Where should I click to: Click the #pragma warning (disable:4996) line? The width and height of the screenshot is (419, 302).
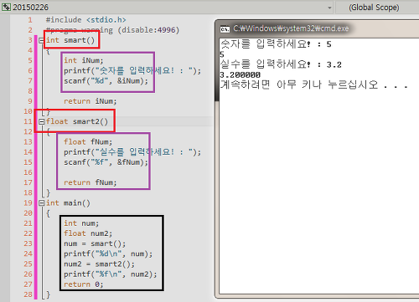(112, 30)
